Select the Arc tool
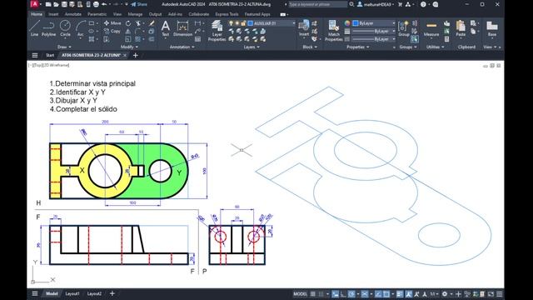 (x=81, y=27)
